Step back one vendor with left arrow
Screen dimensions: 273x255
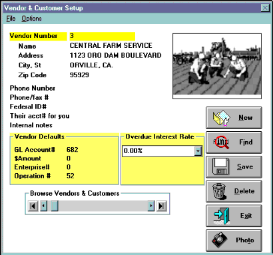[x=43, y=206]
